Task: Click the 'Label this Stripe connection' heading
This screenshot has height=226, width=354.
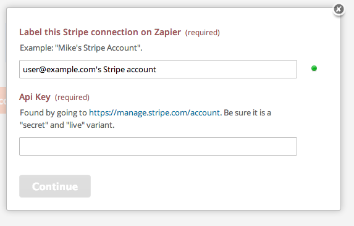Action: coord(100,32)
